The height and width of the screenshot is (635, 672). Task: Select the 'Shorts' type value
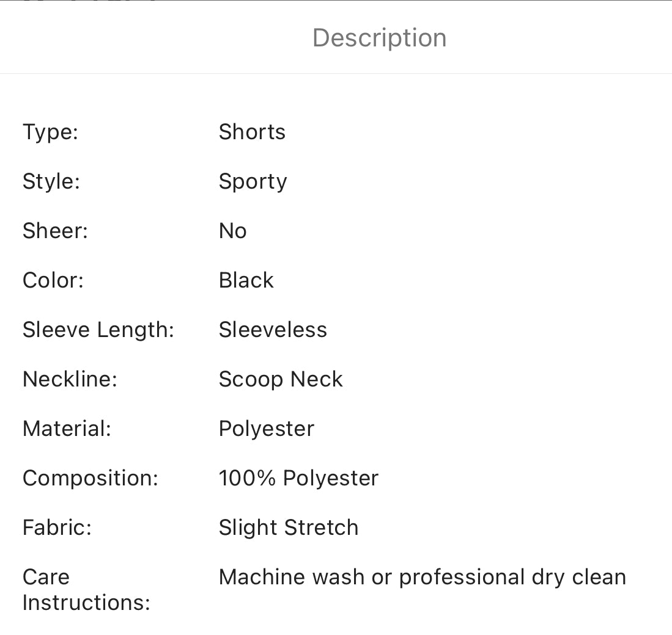coord(252,132)
